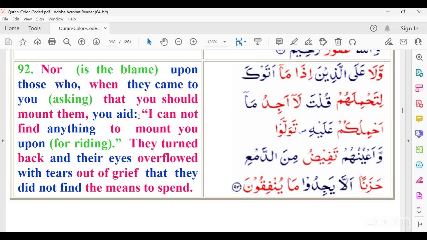Open the View menu
The image size is (427, 240).
point(28,19)
